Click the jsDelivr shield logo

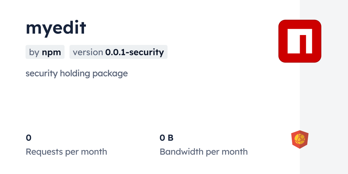coord(300,139)
